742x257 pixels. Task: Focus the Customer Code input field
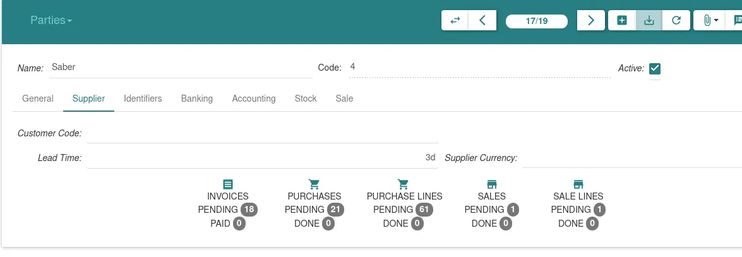(x=263, y=133)
